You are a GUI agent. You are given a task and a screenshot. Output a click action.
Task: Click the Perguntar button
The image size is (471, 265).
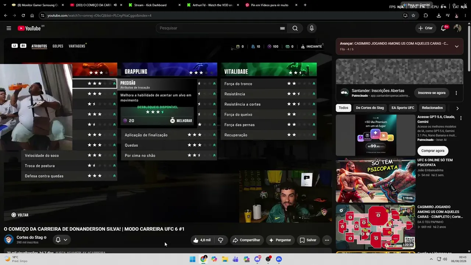280,240
